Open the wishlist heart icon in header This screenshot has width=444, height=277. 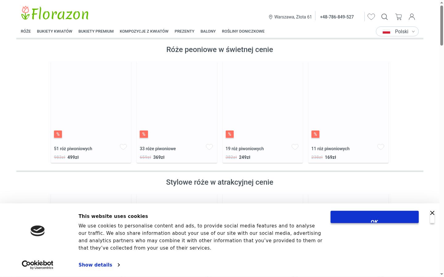coord(371,17)
